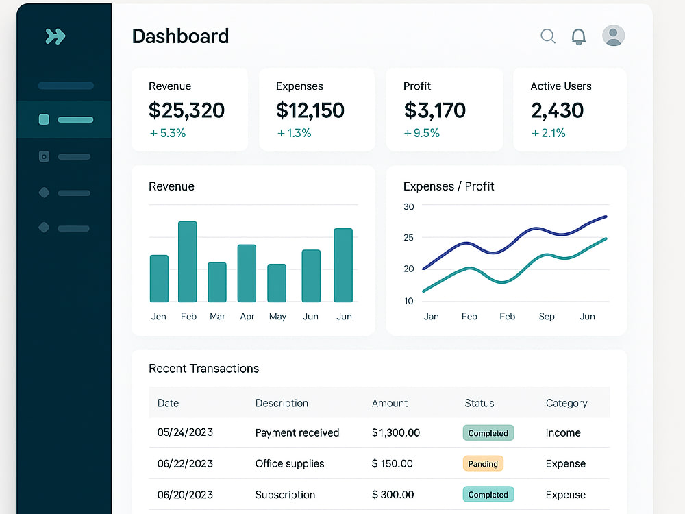
Task: Open the Expenses summary card showing $12,150
Action: point(317,109)
